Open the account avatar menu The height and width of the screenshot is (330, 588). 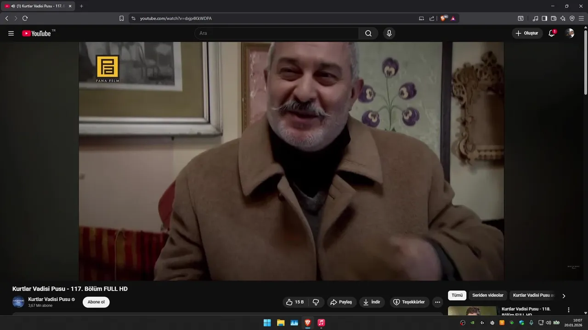tap(570, 33)
